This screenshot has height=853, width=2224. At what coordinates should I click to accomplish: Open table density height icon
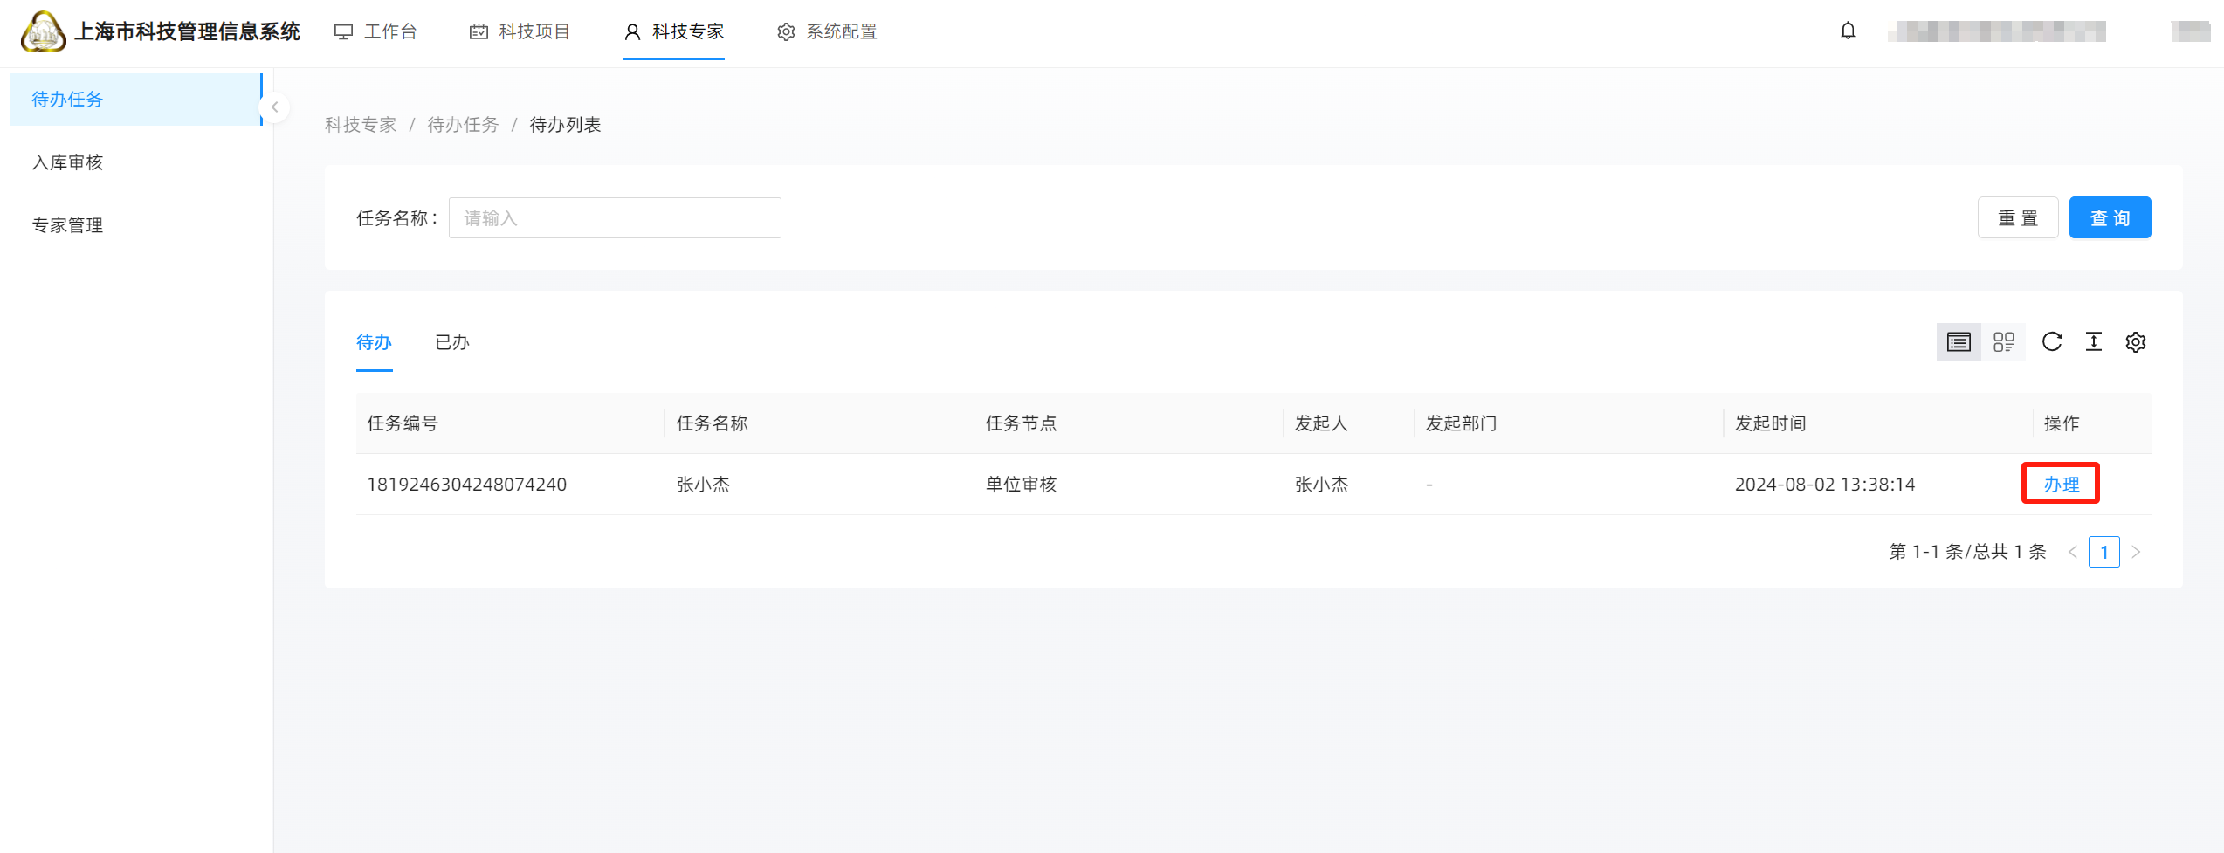[x=2094, y=342]
